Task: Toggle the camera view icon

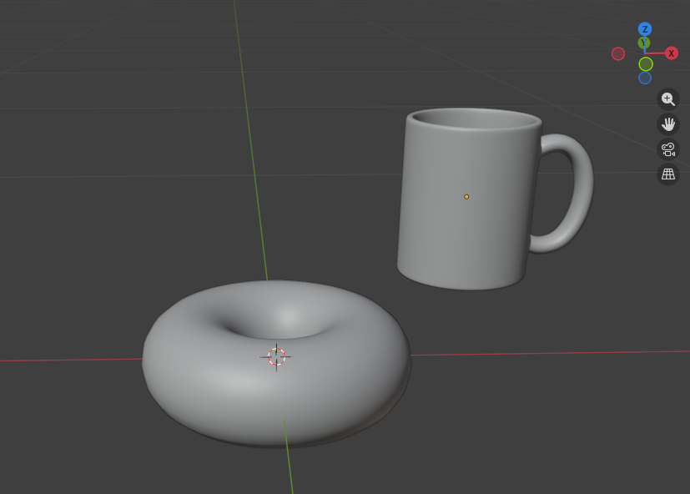Action: click(x=667, y=149)
